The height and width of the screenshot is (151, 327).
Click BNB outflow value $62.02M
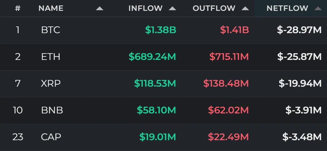(229, 110)
